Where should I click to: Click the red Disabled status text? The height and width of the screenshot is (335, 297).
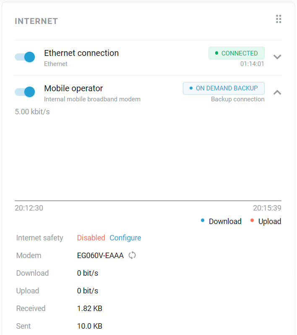coord(91,238)
